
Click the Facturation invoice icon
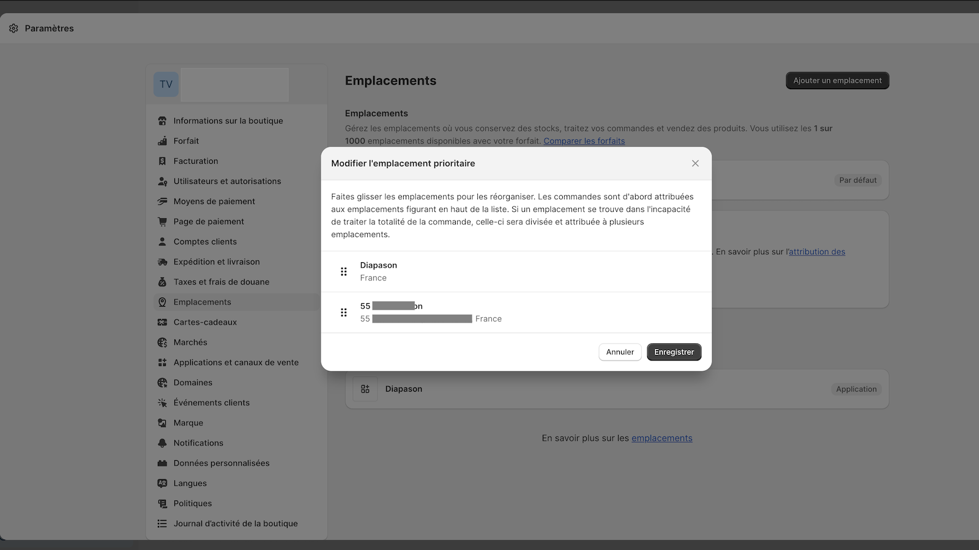pyautogui.click(x=162, y=161)
